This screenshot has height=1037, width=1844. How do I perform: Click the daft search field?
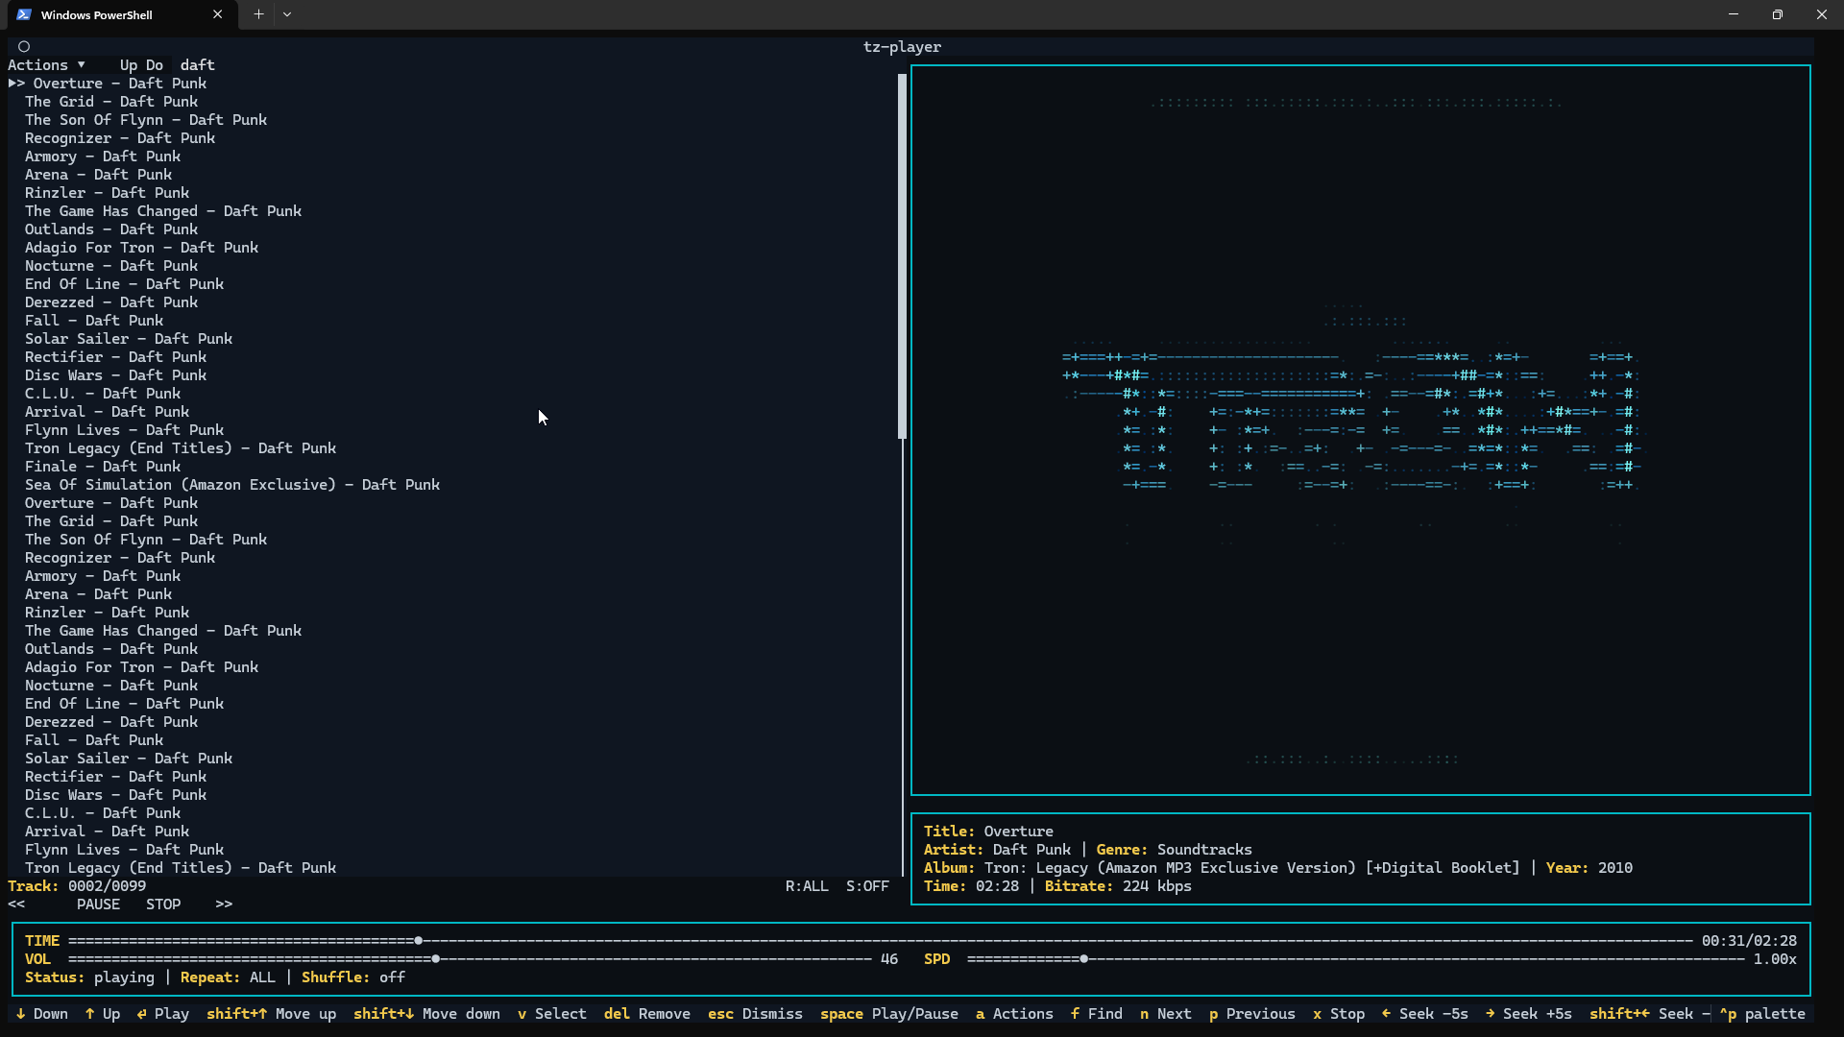198,65
